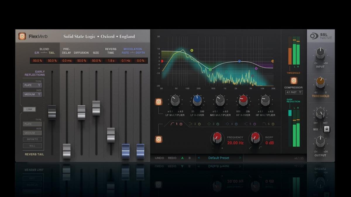This screenshot has height=197, width=351.
Task: Click the red R/OFF slope knob
Action: click(x=255, y=137)
